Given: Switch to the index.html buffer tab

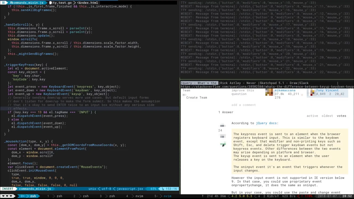Looking at the screenshot, I should (x=88, y=3).
